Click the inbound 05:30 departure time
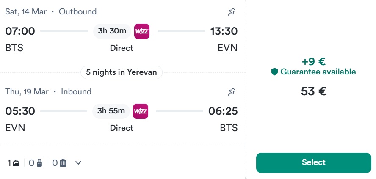Viewport: 376px width, 179px height. pos(20,111)
